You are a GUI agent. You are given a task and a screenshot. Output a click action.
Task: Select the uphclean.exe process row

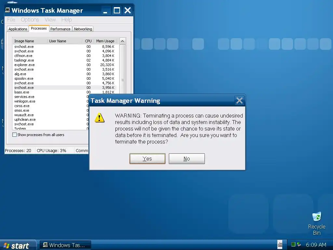click(x=51, y=119)
